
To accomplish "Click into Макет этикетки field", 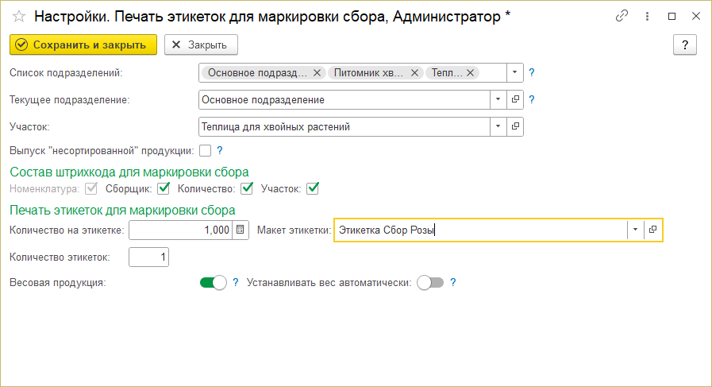I will [481, 230].
